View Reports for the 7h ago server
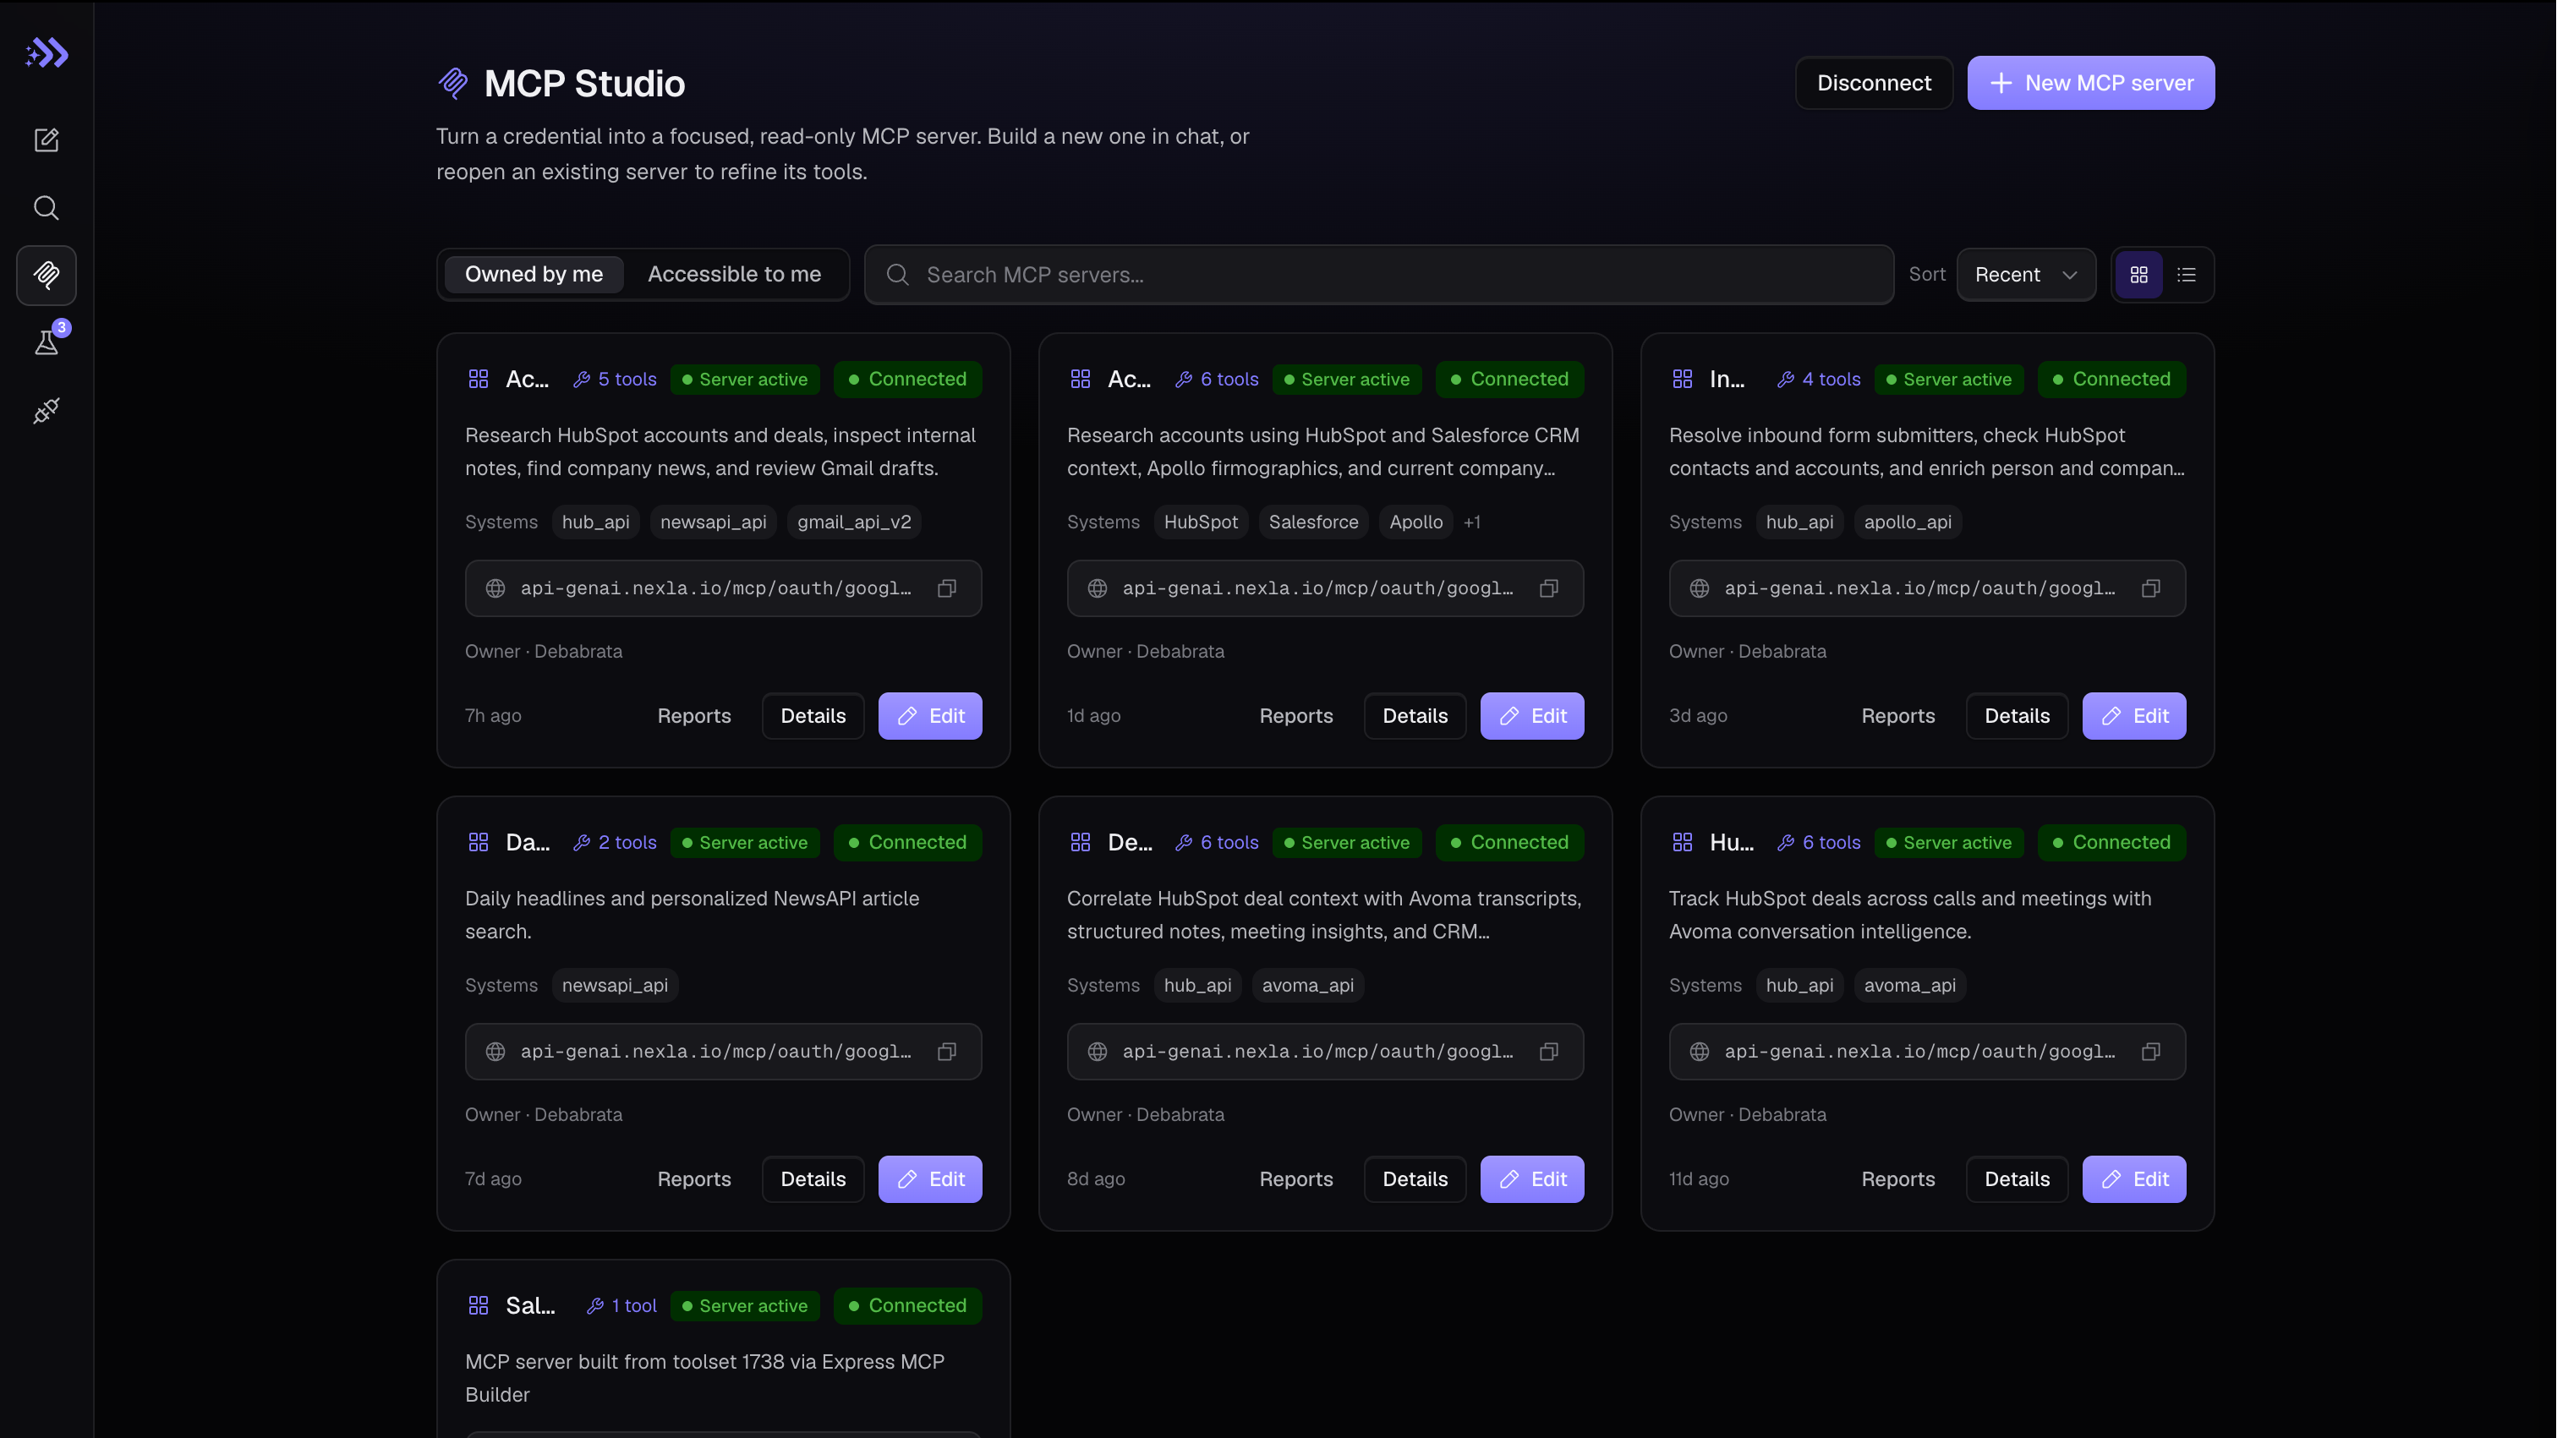 coord(694,717)
